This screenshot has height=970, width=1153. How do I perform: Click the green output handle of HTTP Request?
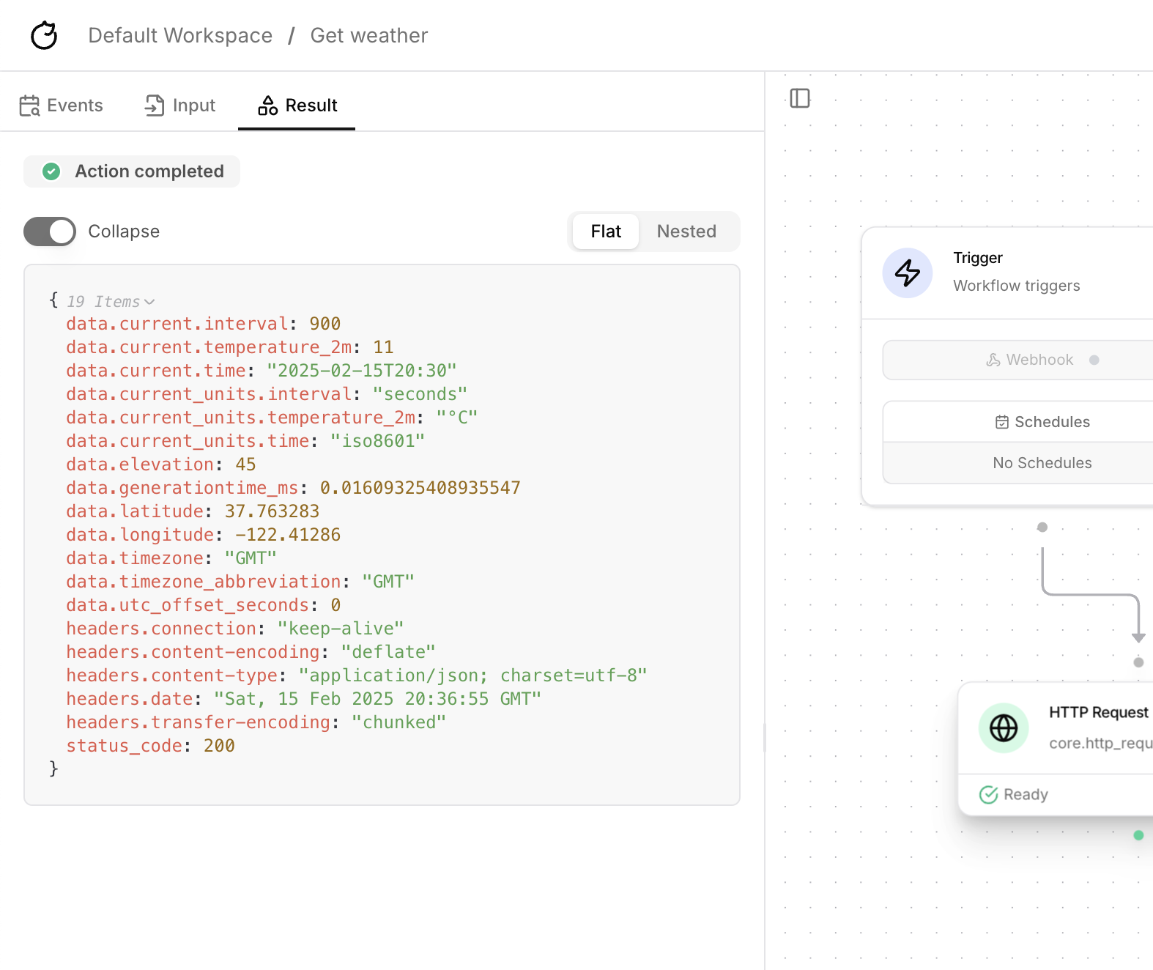(x=1138, y=835)
